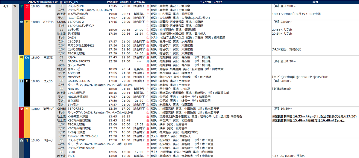The width and height of the screenshot is (359, 158).
Task: Select commentary "解説：松井稼頭央 実況：植草朋樹"
Action: (x=173, y=30)
